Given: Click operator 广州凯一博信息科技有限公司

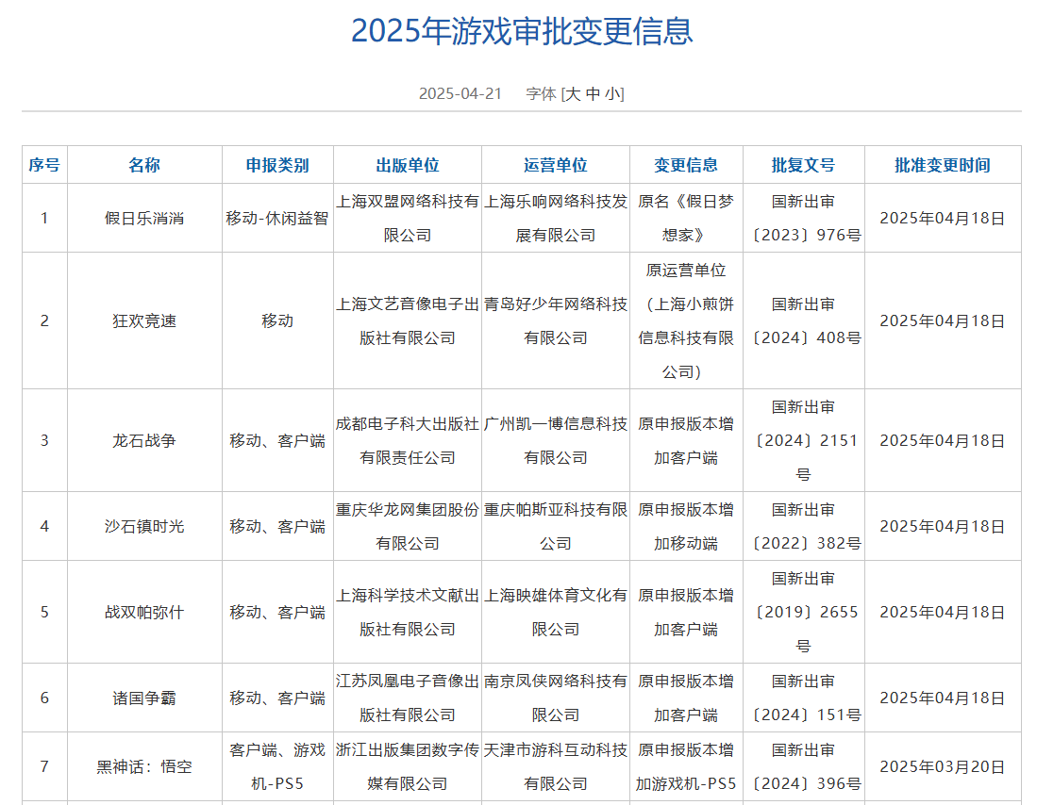Looking at the screenshot, I should pyautogui.click(x=556, y=440).
